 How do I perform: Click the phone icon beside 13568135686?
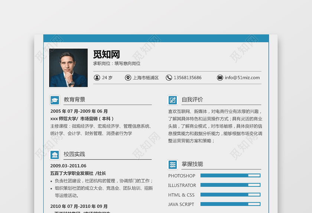coord(169,78)
